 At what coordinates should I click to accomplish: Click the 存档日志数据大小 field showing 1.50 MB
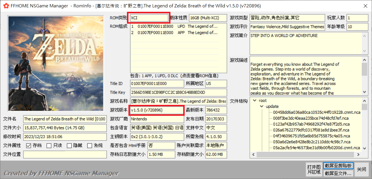click(161, 154)
